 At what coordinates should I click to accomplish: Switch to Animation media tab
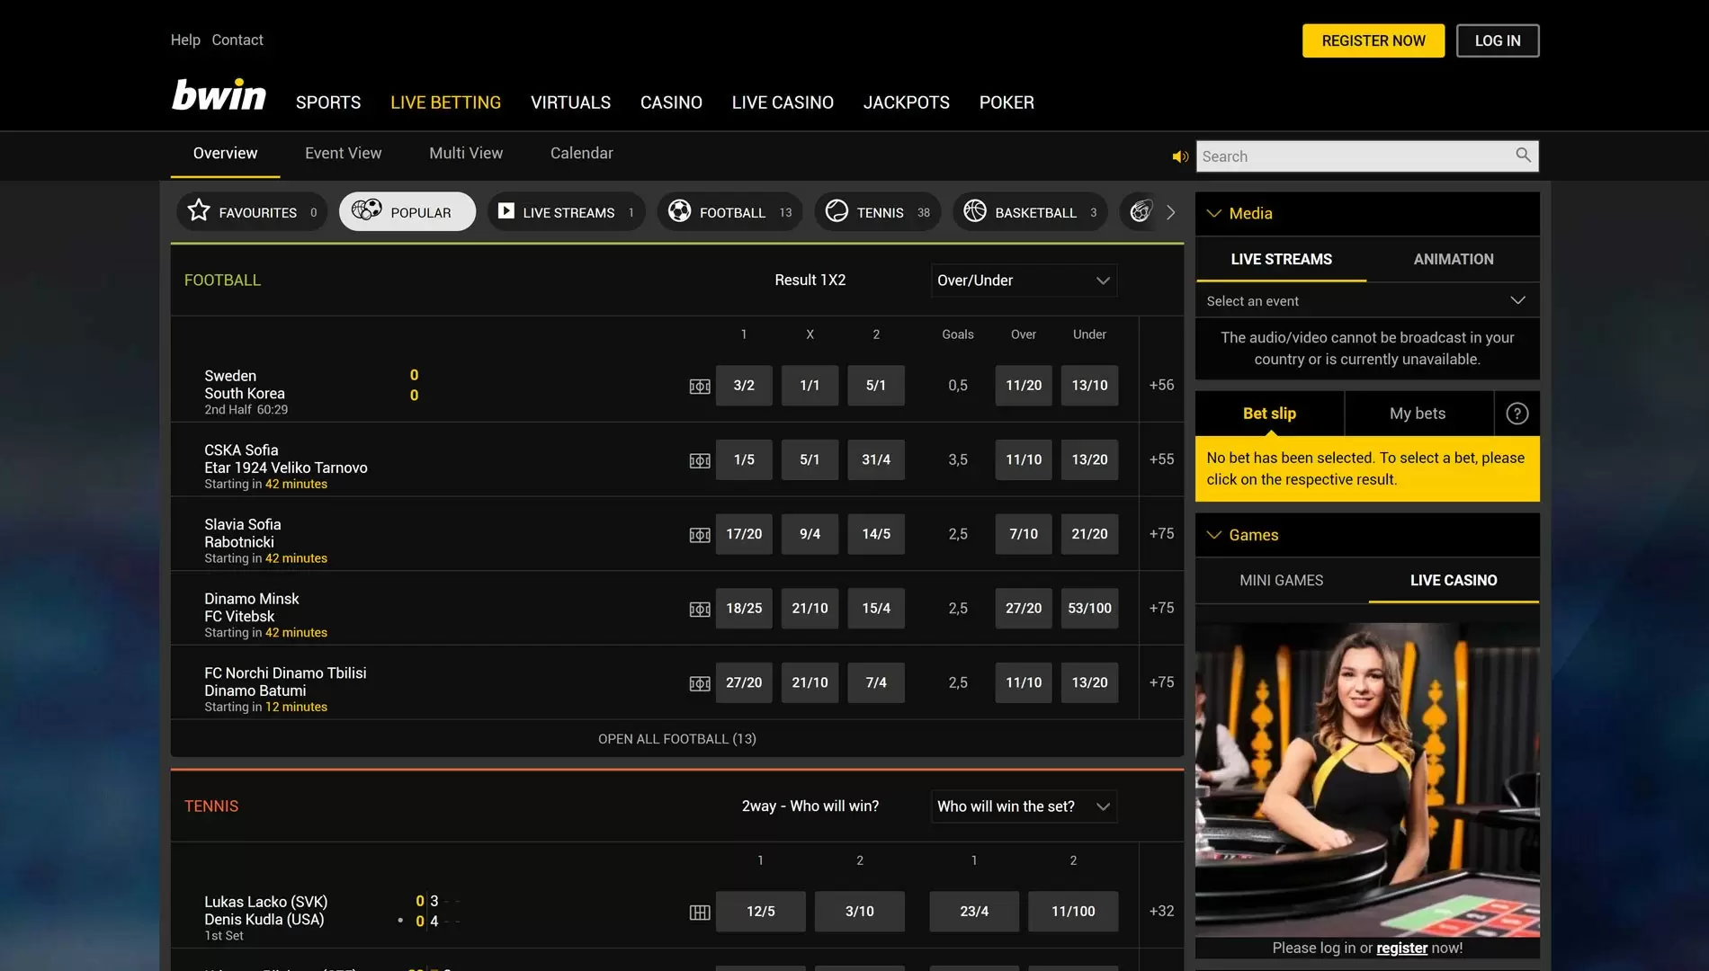click(x=1454, y=259)
